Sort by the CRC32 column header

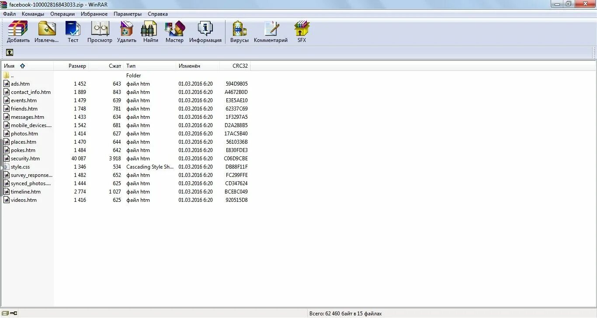pos(235,66)
